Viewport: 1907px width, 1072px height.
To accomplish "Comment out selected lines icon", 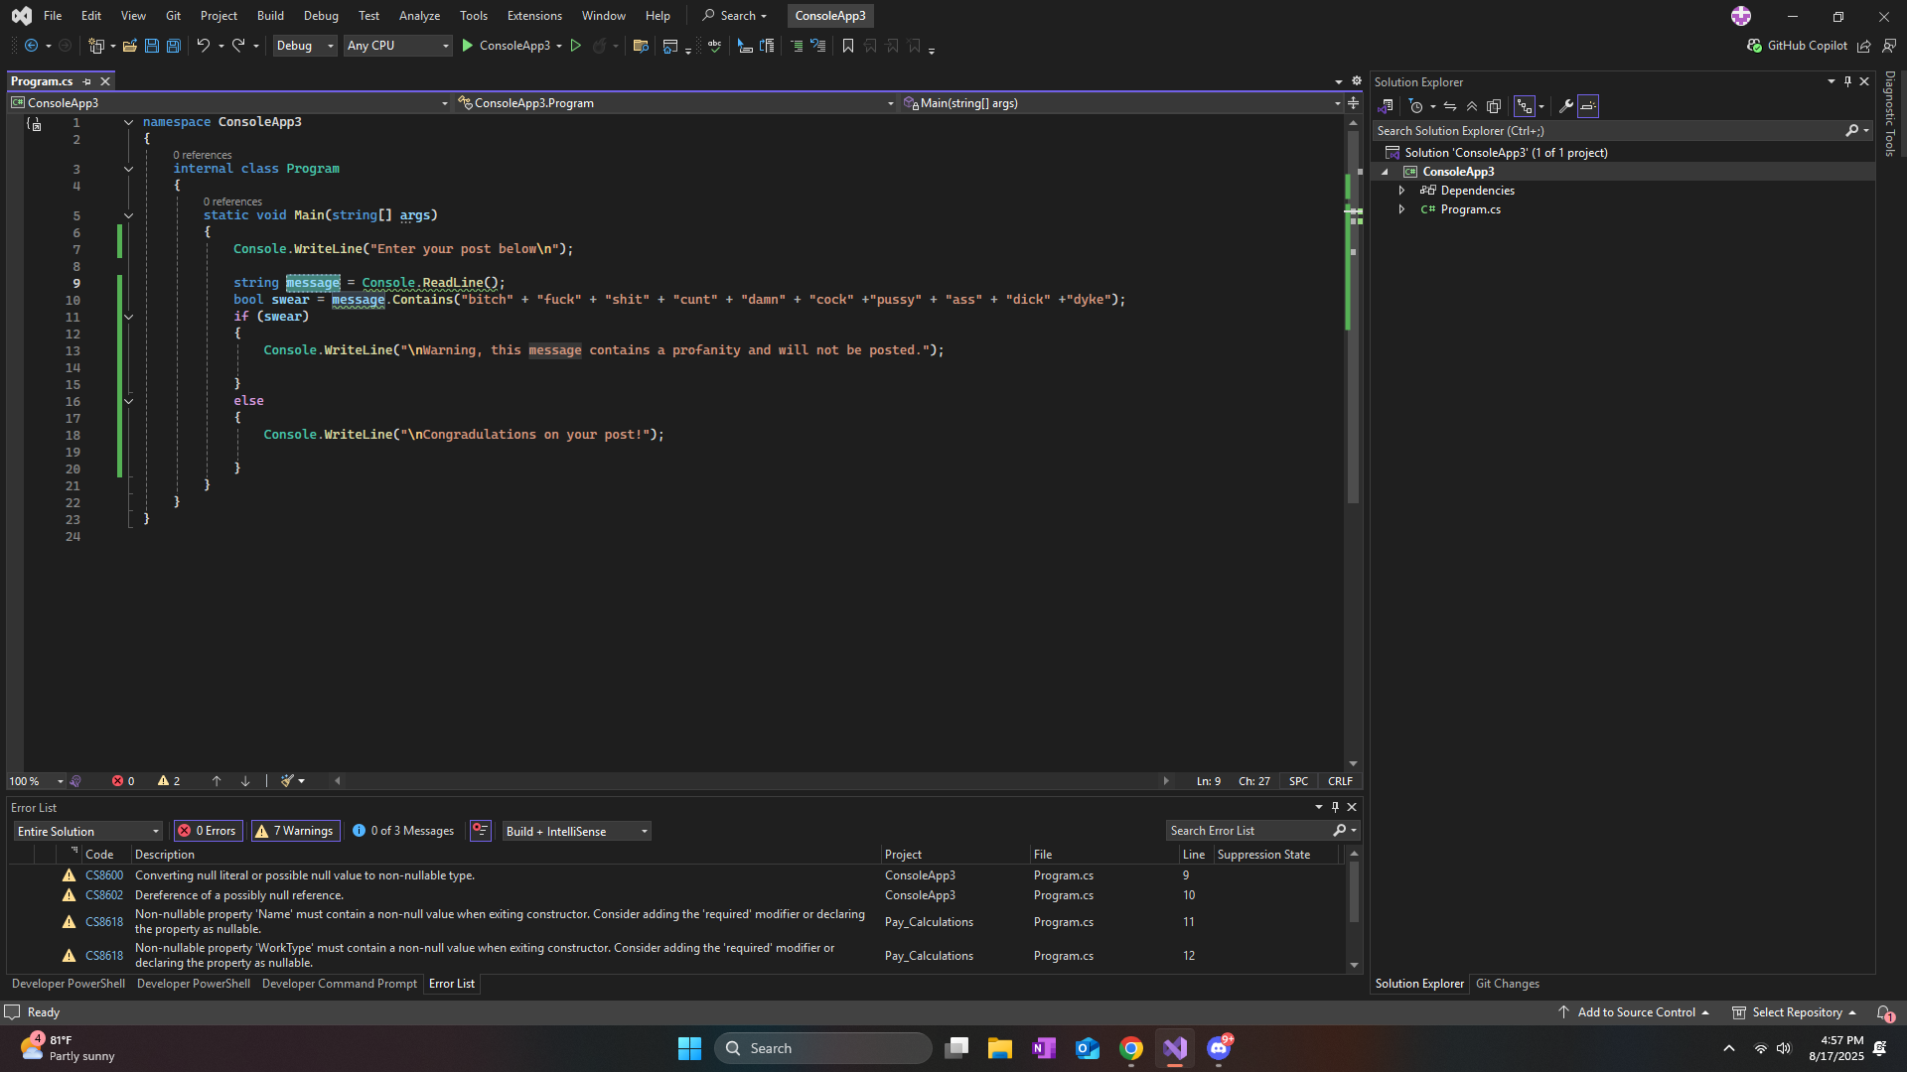I will click(797, 46).
